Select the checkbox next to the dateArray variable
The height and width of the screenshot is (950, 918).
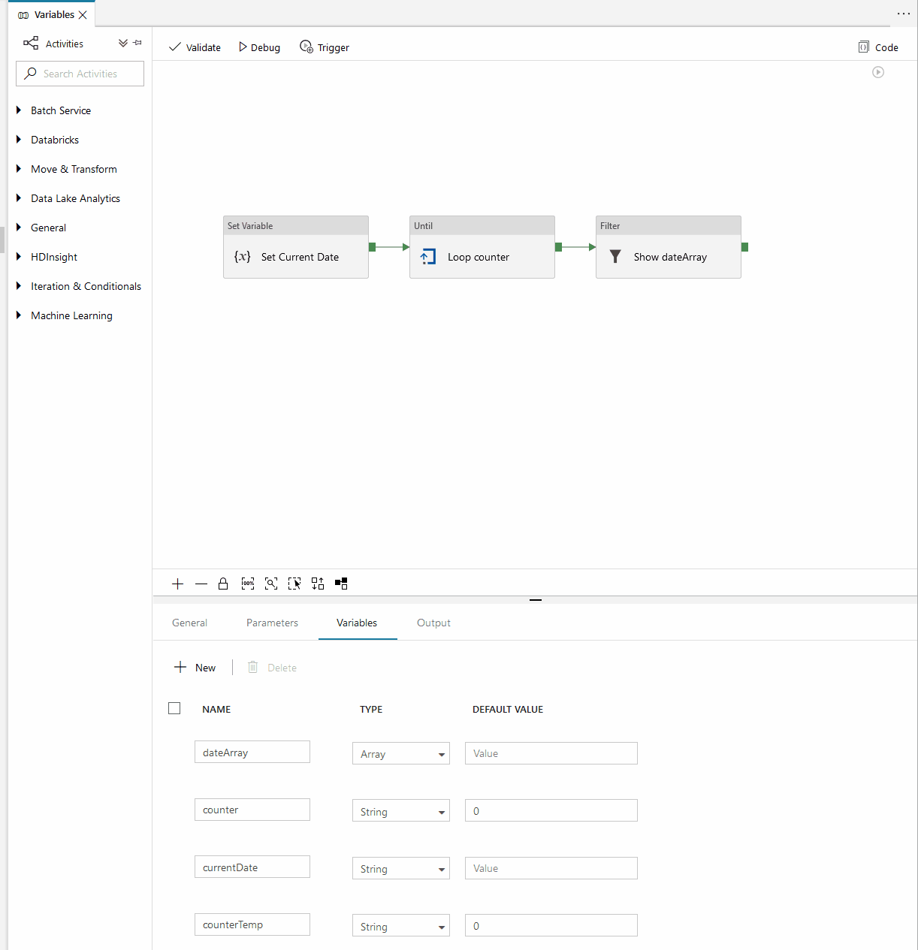(174, 752)
